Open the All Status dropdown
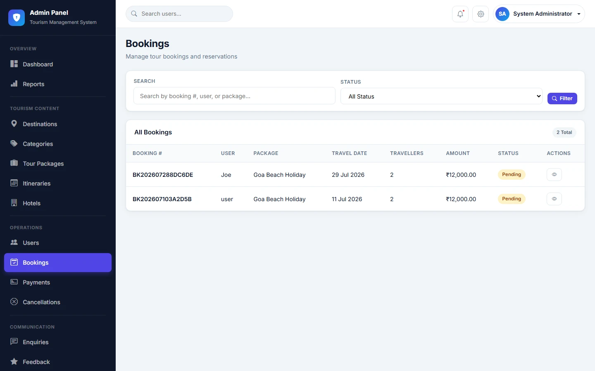This screenshot has width=595, height=371. tap(441, 96)
